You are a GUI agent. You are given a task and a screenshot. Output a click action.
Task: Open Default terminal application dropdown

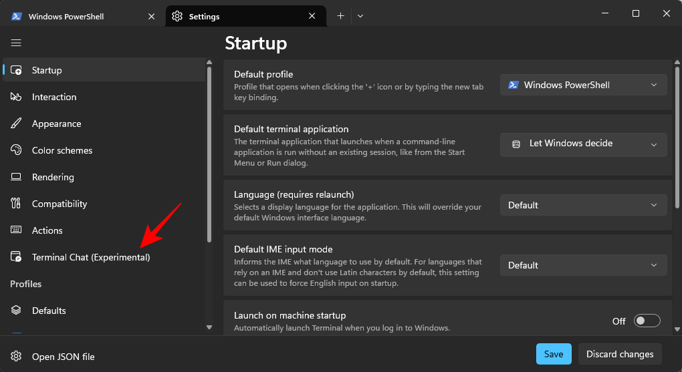pos(583,144)
